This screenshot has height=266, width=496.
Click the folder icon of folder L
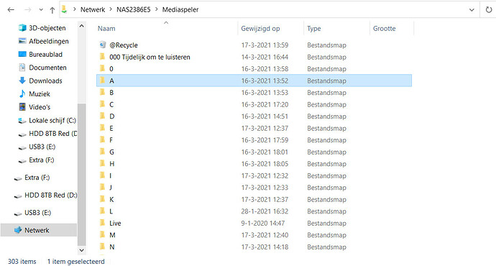(x=102, y=211)
